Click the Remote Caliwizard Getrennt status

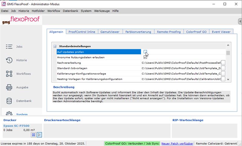216,144
